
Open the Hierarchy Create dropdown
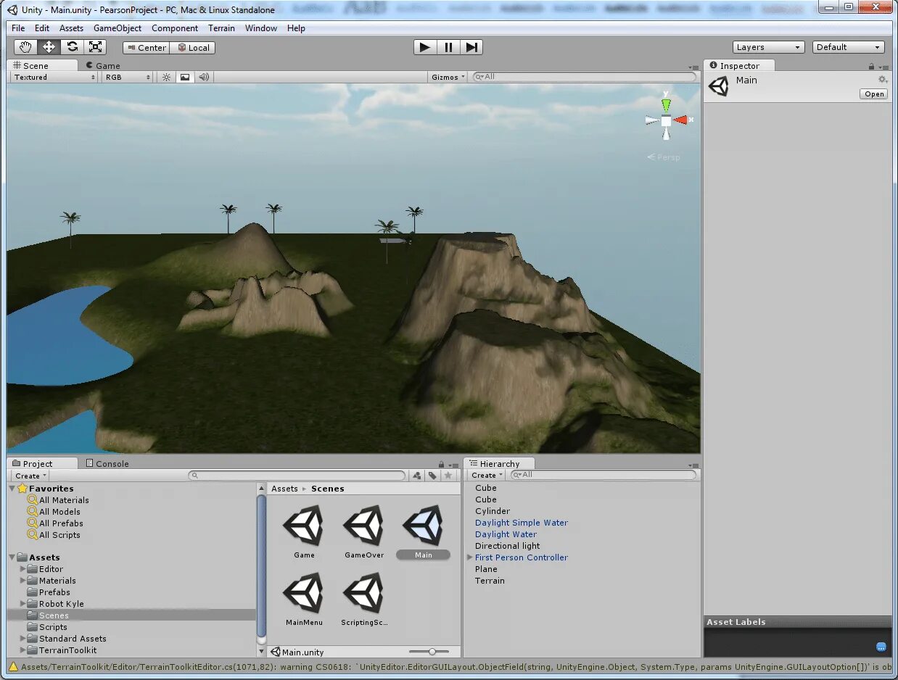point(486,475)
